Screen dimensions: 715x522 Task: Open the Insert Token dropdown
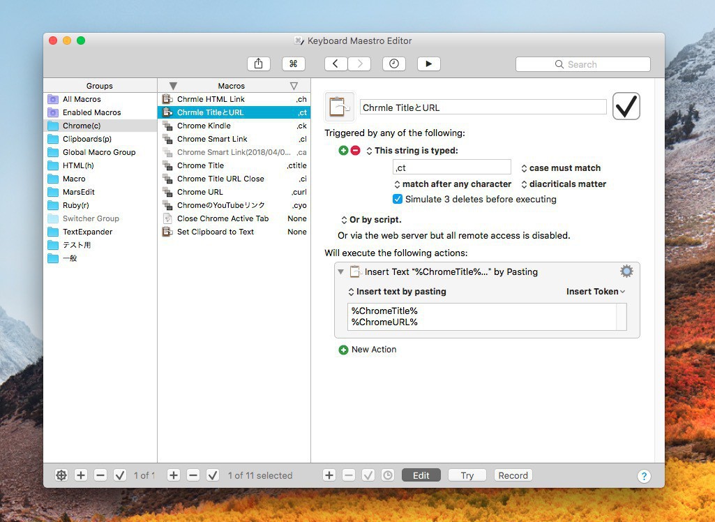(x=595, y=292)
